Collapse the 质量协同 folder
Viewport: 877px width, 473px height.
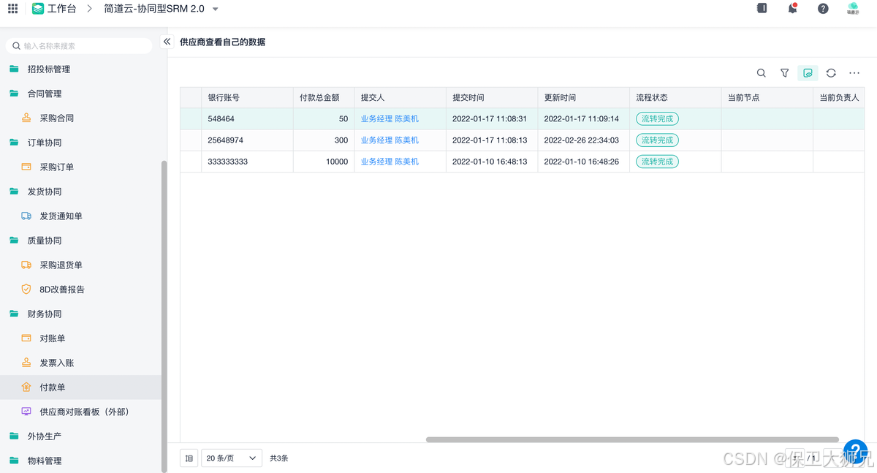tap(14, 241)
